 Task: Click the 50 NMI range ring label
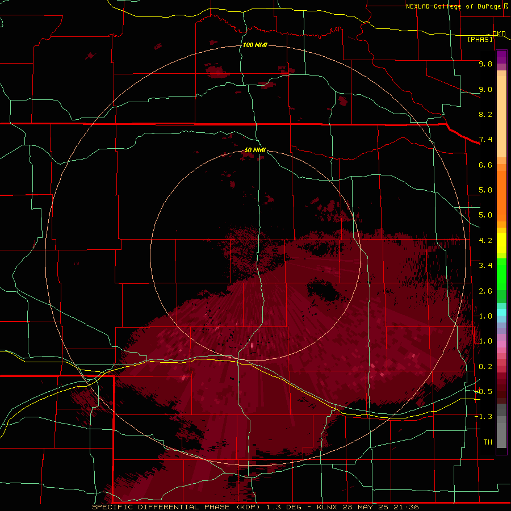(255, 150)
